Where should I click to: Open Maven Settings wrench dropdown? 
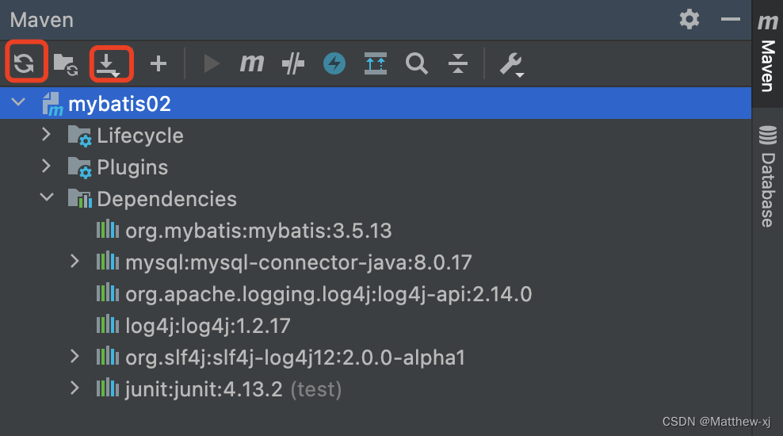tap(512, 64)
